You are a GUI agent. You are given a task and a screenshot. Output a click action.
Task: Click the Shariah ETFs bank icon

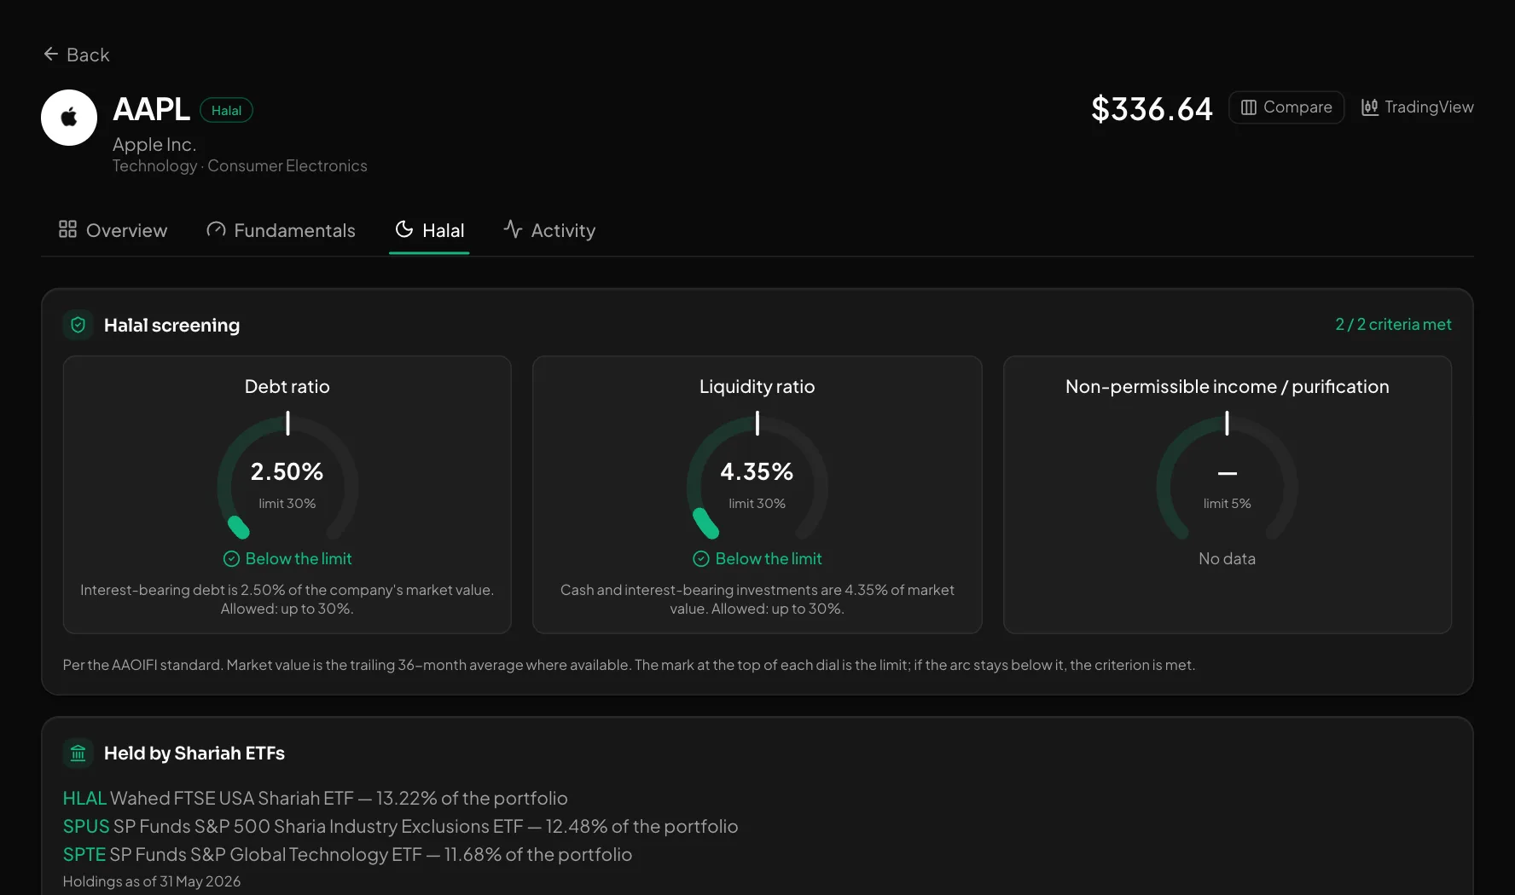(78, 754)
